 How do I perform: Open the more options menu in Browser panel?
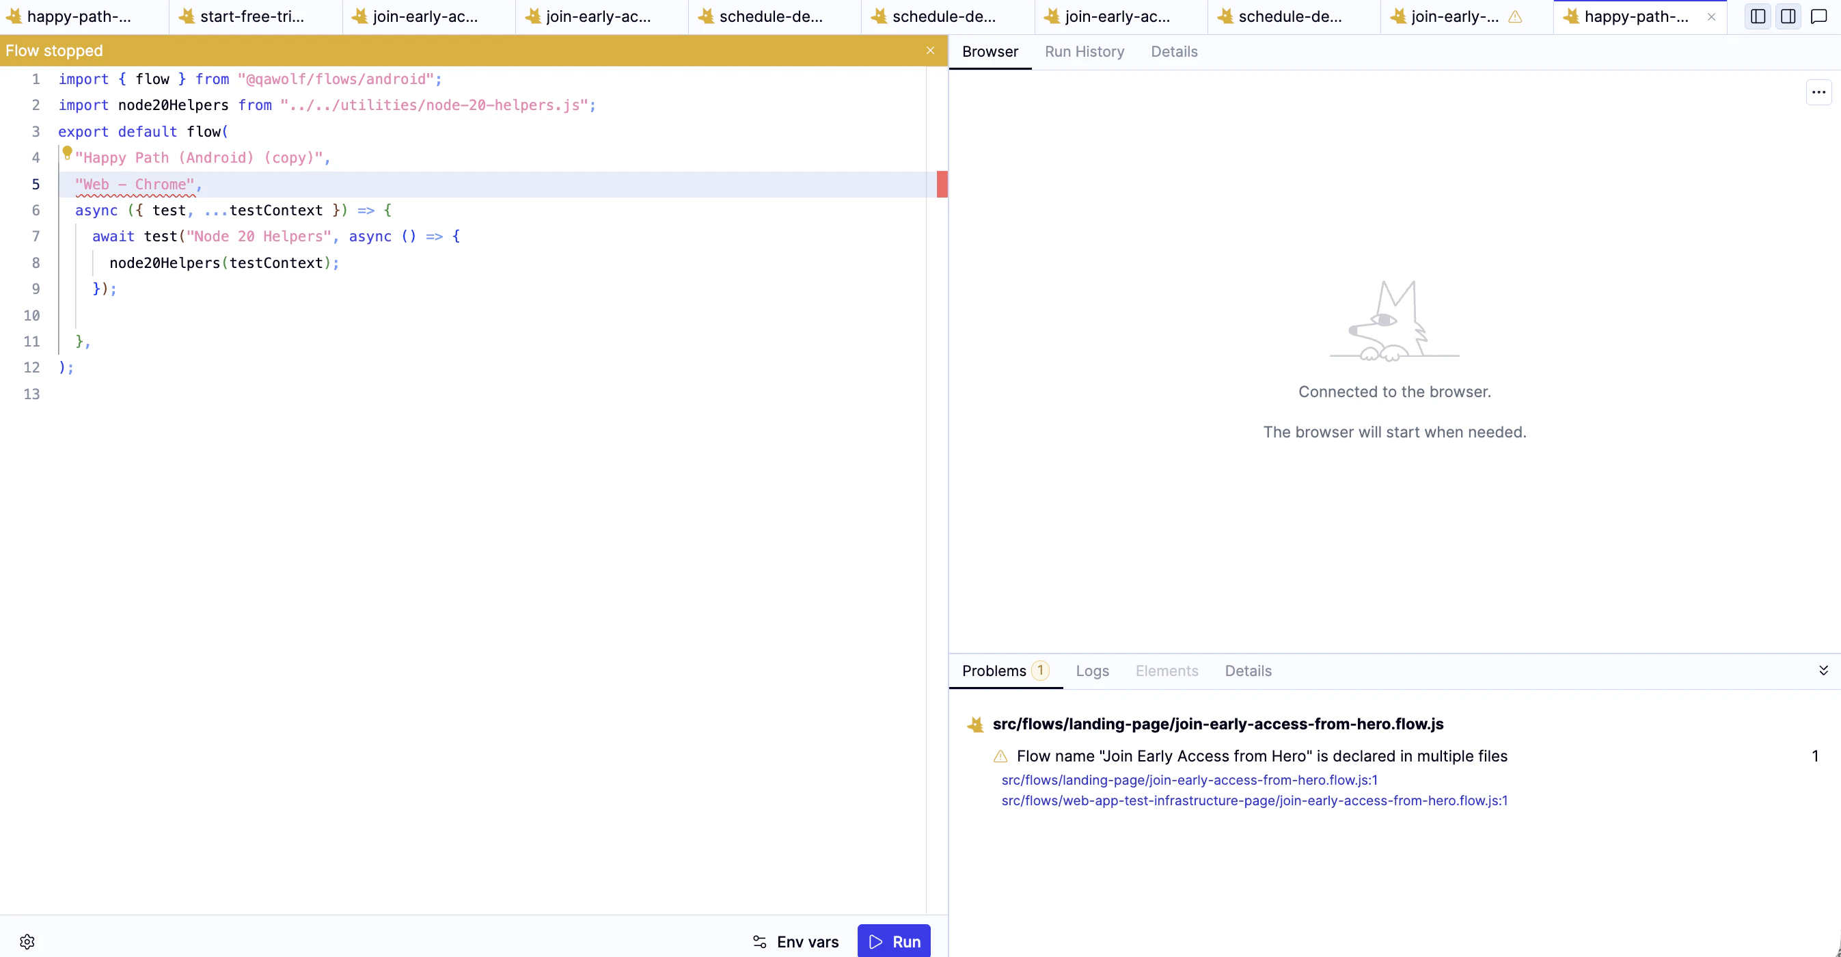tap(1819, 92)
